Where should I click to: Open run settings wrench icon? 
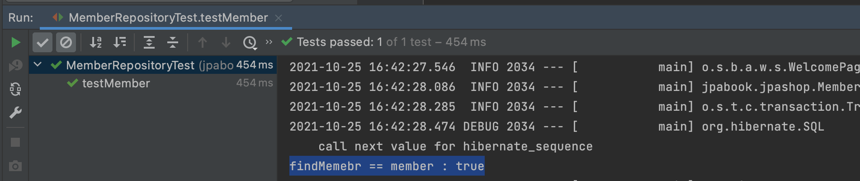click(x=15, y=113)
